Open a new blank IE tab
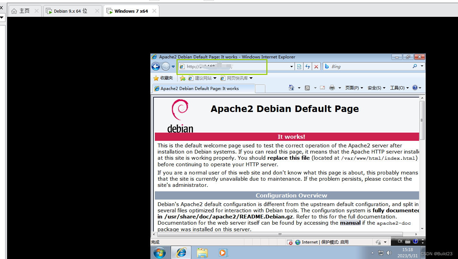458x259 pixels. pos(260,89)
